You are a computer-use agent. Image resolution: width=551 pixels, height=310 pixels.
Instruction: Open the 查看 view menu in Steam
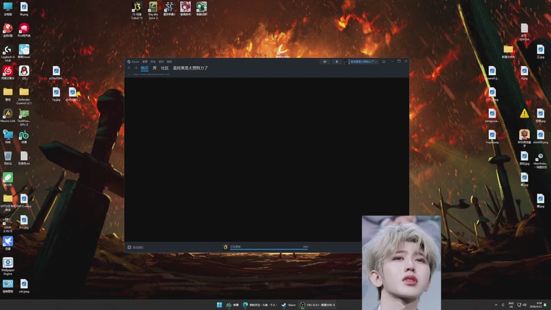click(145, 61)
